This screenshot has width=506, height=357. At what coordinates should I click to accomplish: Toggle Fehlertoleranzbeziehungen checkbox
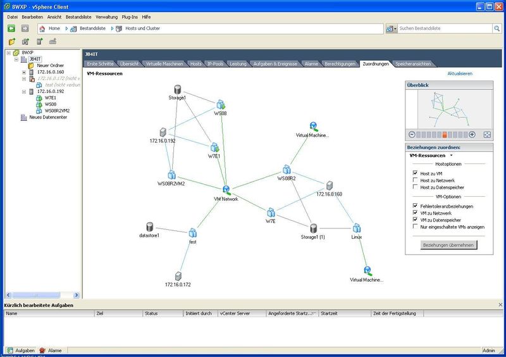pos(415,206)
